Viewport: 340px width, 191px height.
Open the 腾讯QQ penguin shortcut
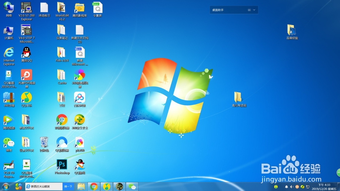coord(27,55)
